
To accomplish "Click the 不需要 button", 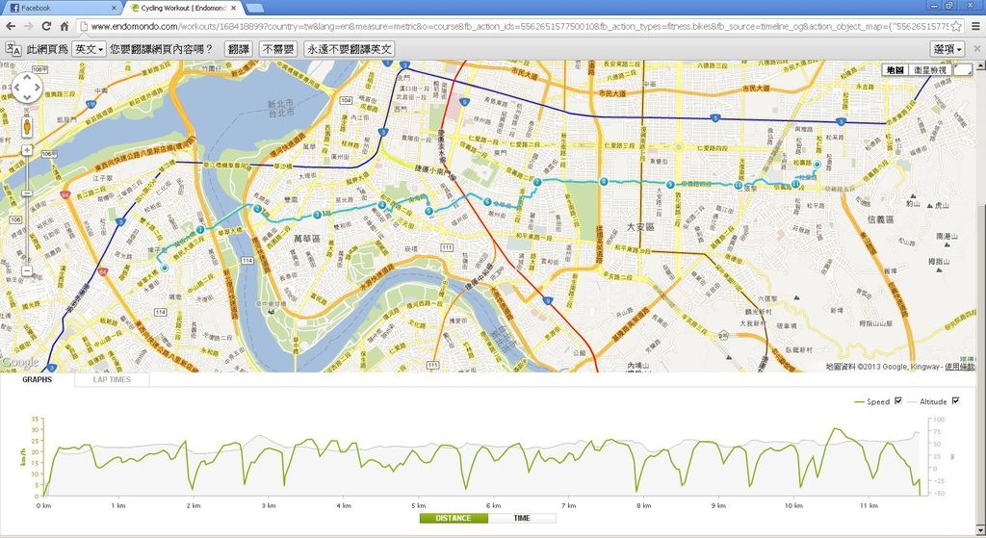I will 278,49.
